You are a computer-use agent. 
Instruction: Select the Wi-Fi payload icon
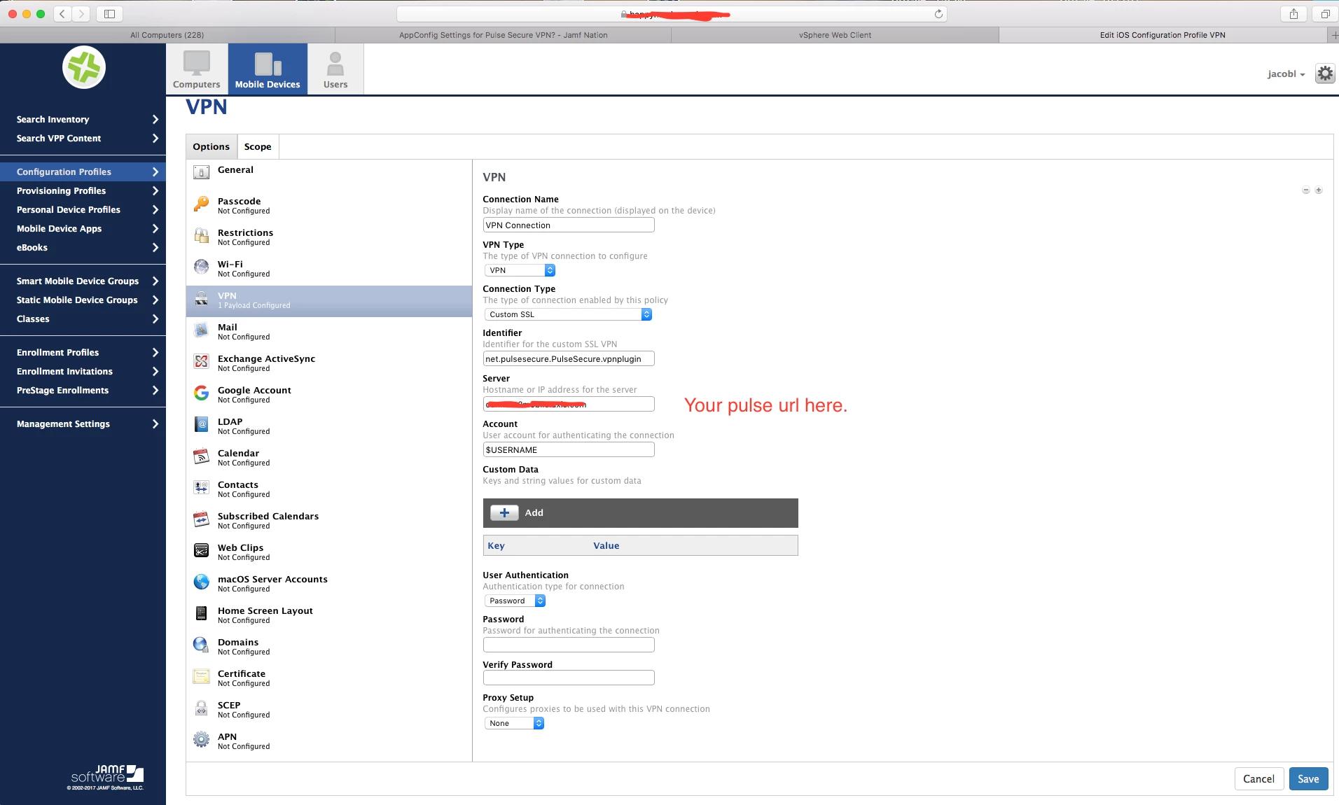point(202,267)
